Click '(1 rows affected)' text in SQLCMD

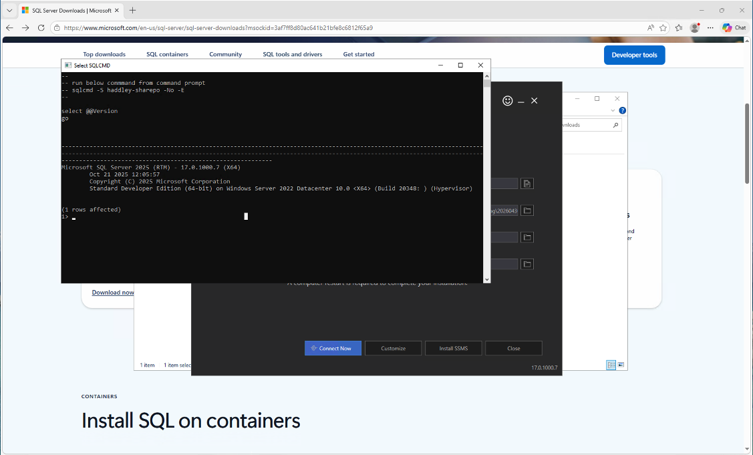[92, 210]
